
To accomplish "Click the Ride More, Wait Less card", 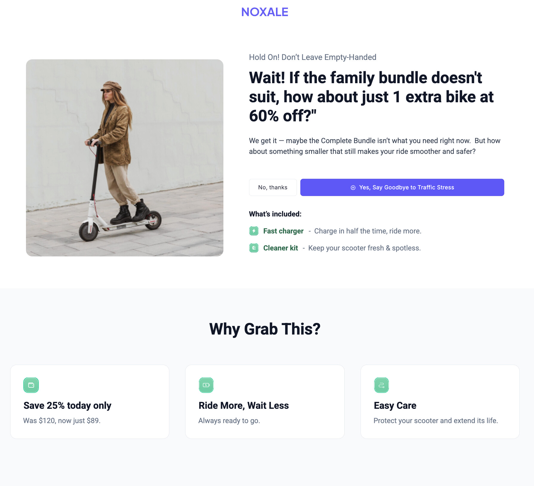I will coord(265,402).
